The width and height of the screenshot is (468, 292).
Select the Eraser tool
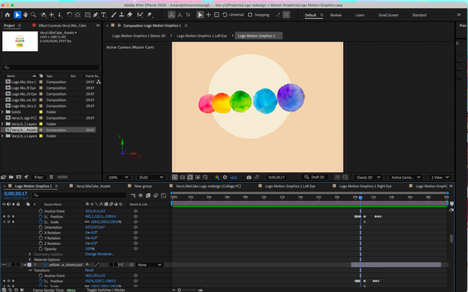click(130, 14)
